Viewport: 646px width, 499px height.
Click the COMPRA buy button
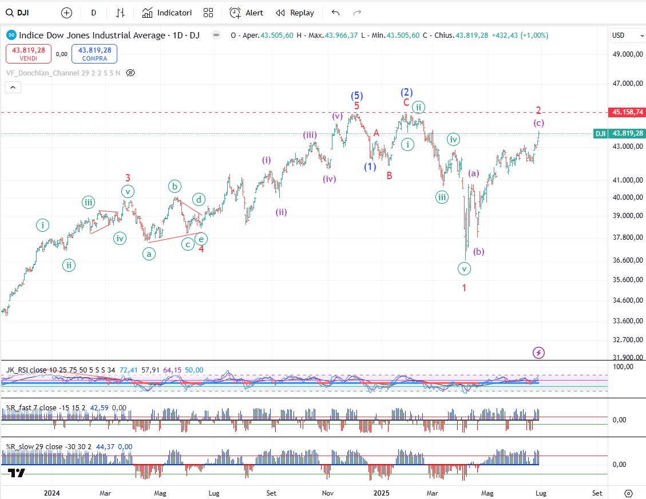tap(94, 54)
